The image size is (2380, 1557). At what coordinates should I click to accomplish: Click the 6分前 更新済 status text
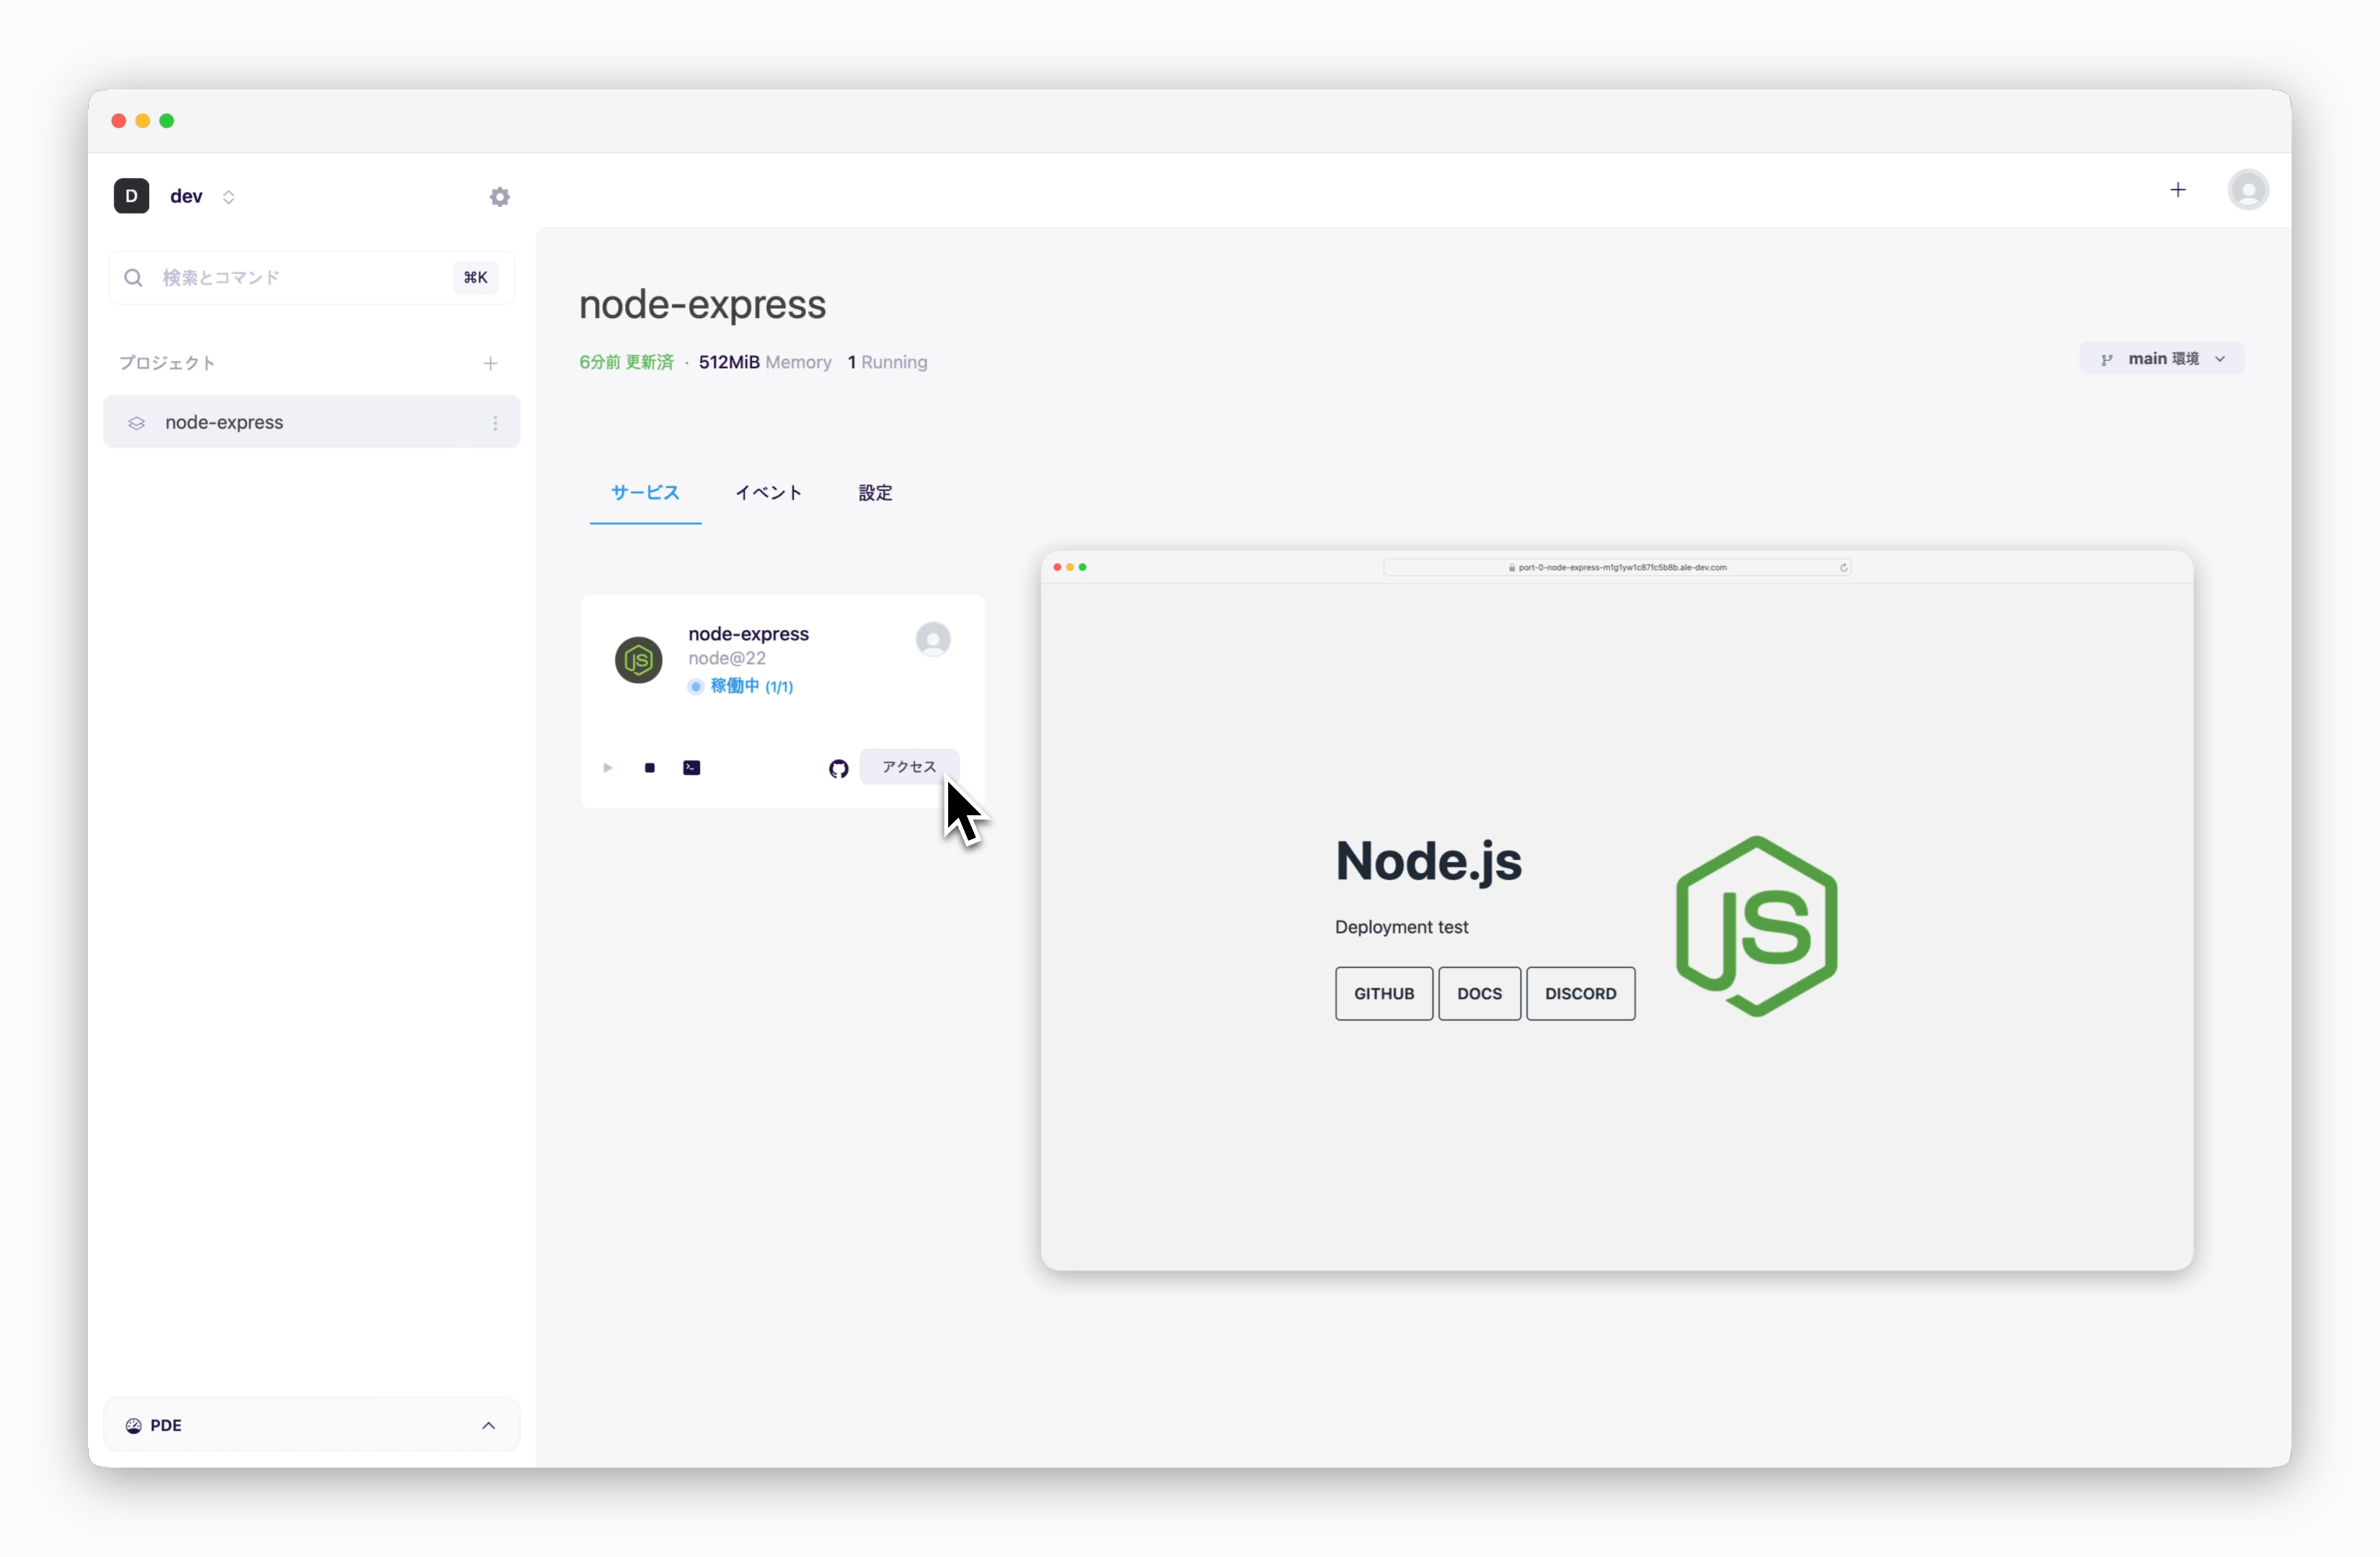point(626,362)
